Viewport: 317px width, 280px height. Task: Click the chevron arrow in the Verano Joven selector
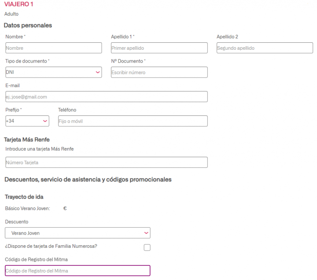[x=146, y=233]
